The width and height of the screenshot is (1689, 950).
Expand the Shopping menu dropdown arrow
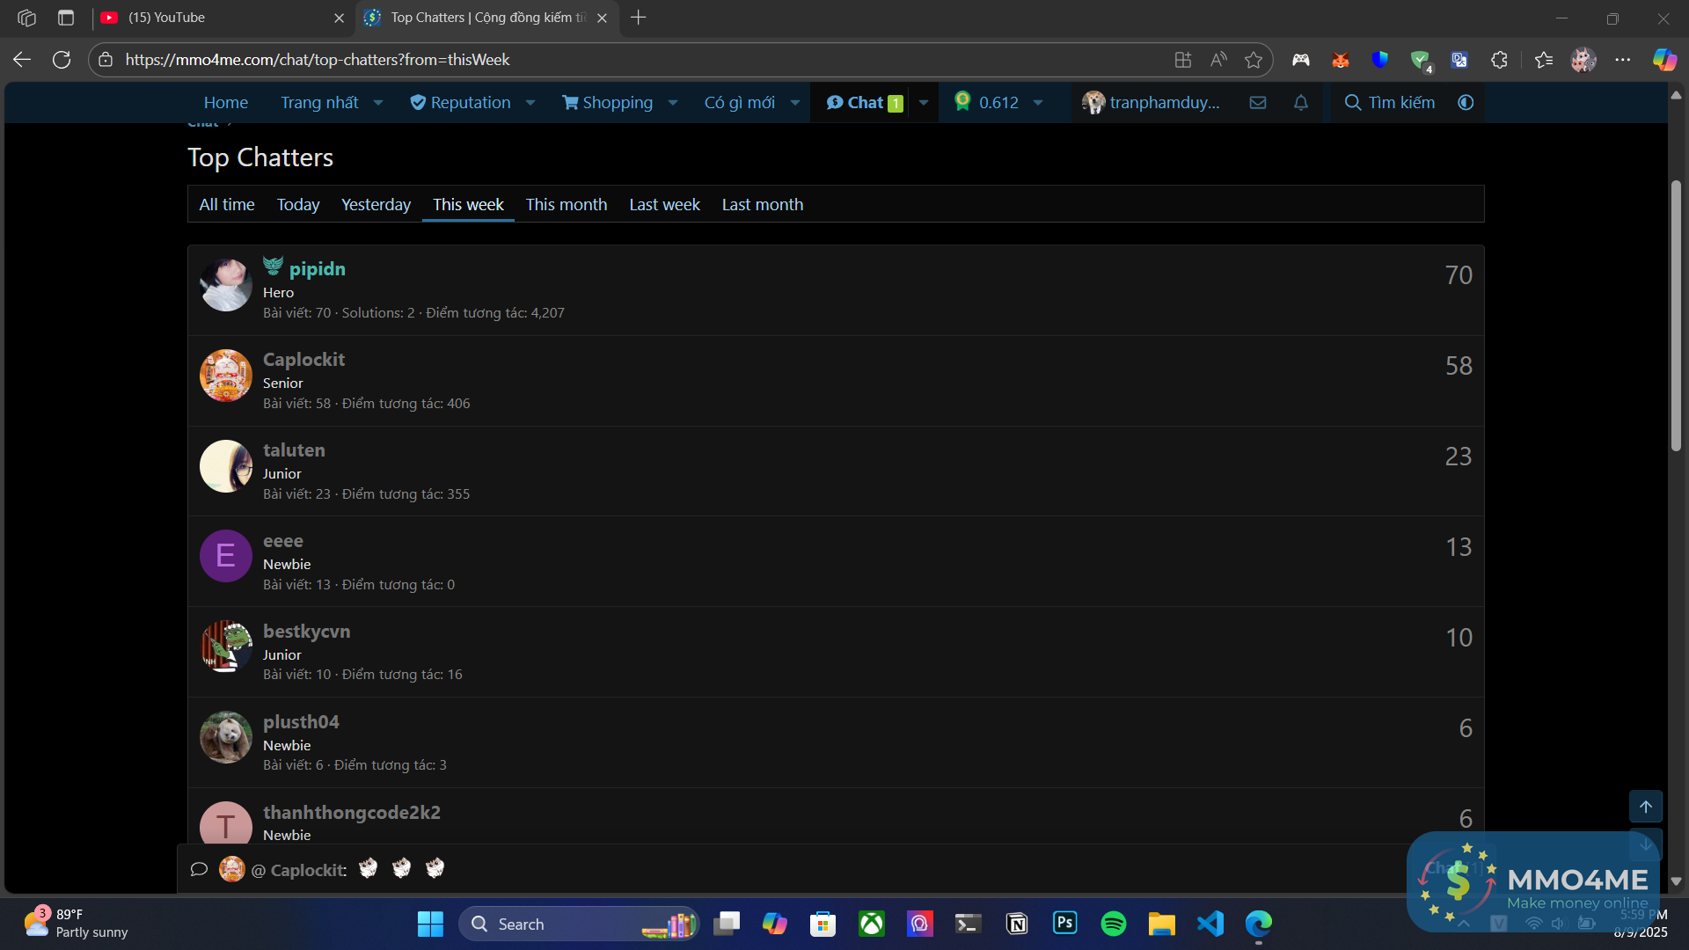click(x=673, y=103)
